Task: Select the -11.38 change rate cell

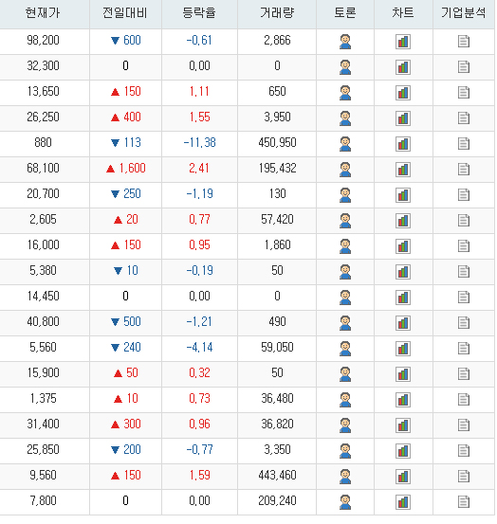Action: coord(199,143)
